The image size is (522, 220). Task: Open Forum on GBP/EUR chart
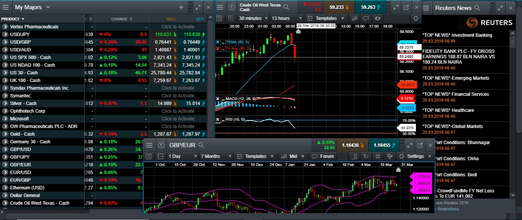[323, 156]
